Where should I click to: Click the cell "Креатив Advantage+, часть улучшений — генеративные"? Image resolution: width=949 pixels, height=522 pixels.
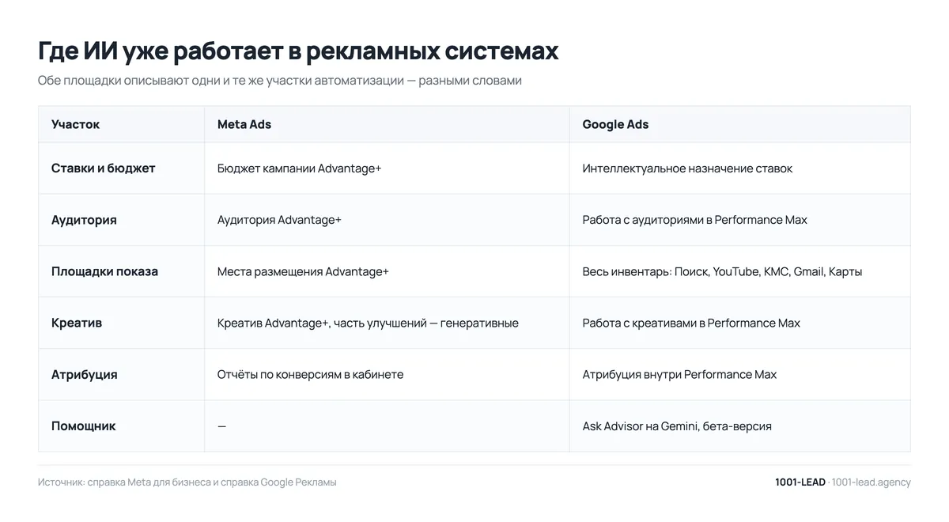(368, 323)
